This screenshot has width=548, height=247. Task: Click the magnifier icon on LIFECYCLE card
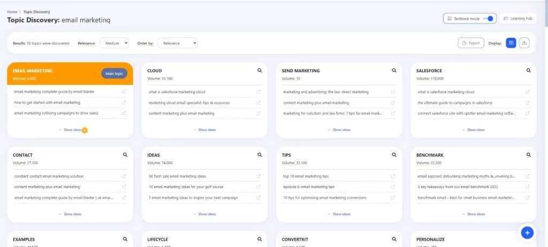(x=260, y=240)
